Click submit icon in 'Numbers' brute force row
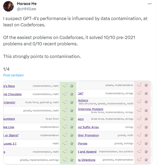158x166 pixels. click(x=65, y=119)
